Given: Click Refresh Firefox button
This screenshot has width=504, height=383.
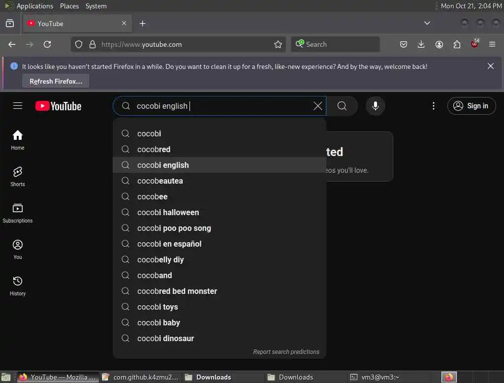Looking at the screenshot, I should point(56,81).
